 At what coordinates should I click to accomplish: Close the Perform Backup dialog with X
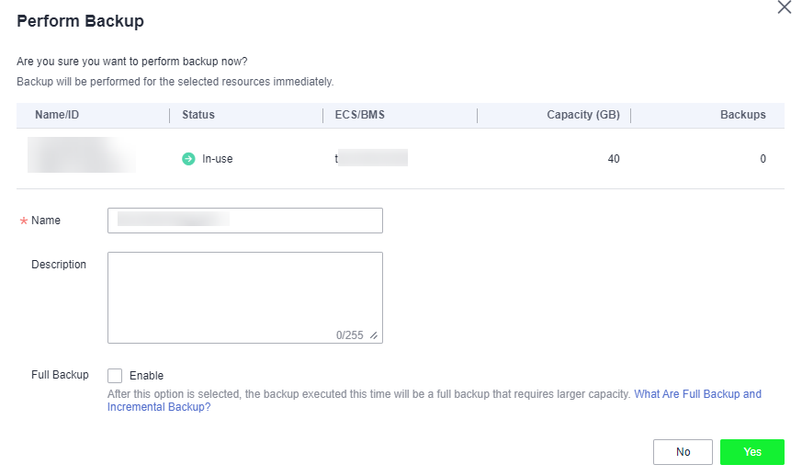(784, 8)
